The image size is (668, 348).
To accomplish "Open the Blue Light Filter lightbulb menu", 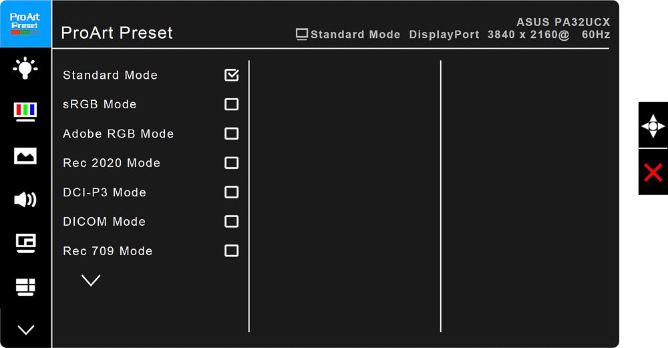I will (x=25, y=68).
